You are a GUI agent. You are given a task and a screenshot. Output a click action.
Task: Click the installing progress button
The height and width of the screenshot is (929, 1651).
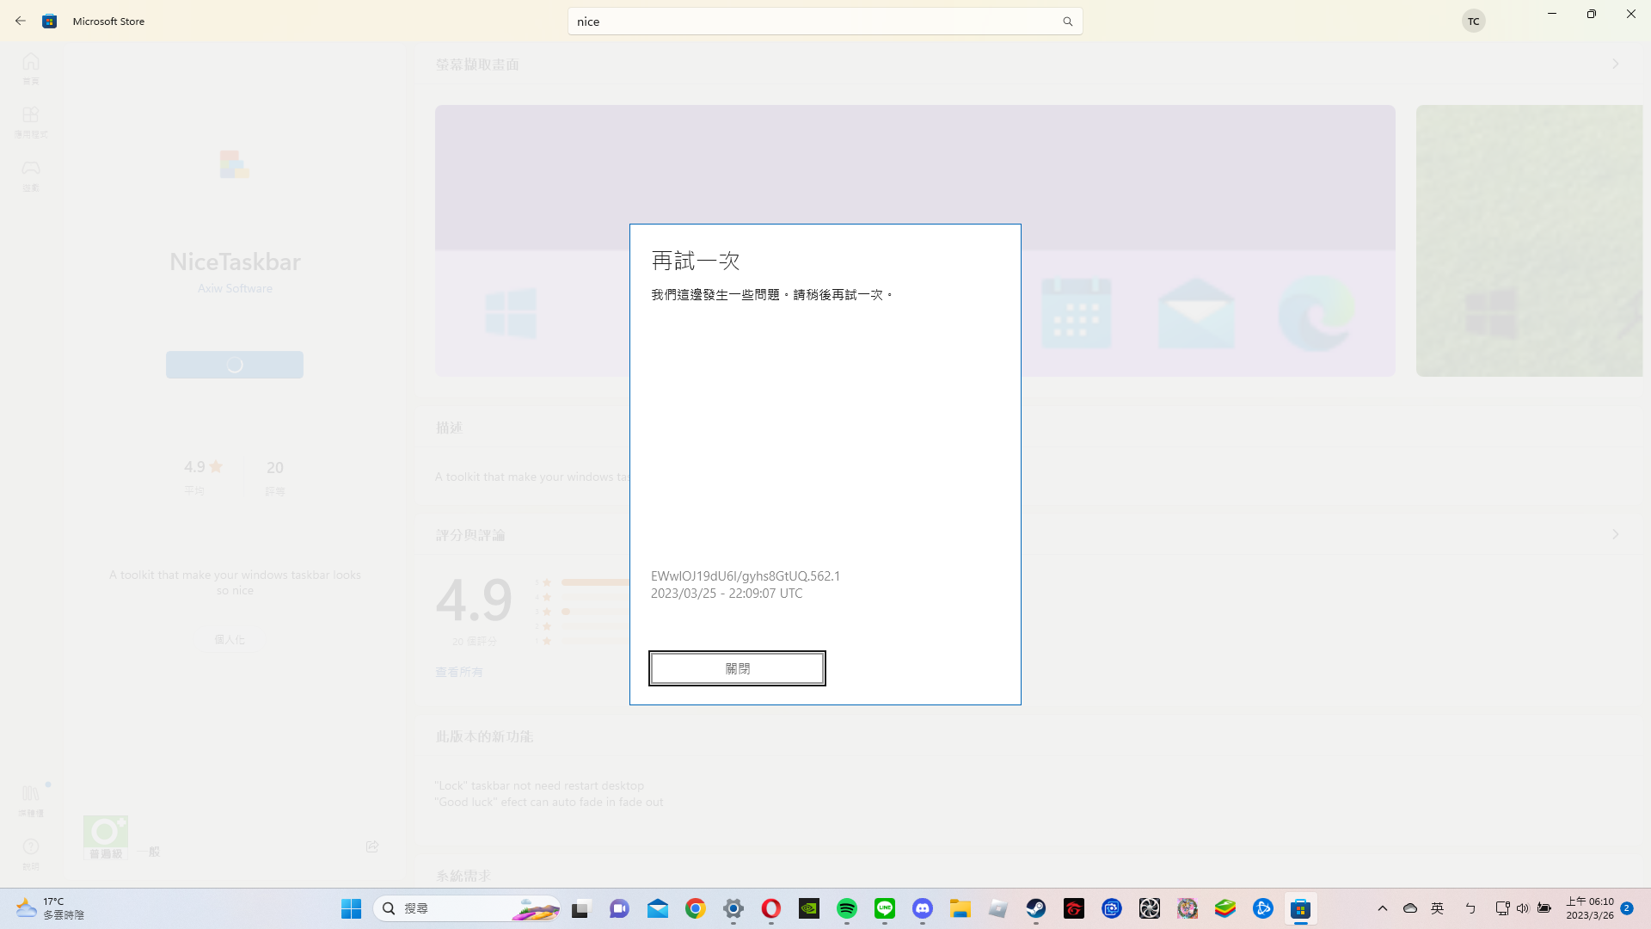(x=234, y=364)
